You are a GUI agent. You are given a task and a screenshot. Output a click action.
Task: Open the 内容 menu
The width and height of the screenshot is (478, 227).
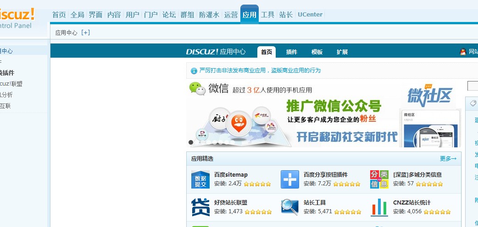(114, 15)
